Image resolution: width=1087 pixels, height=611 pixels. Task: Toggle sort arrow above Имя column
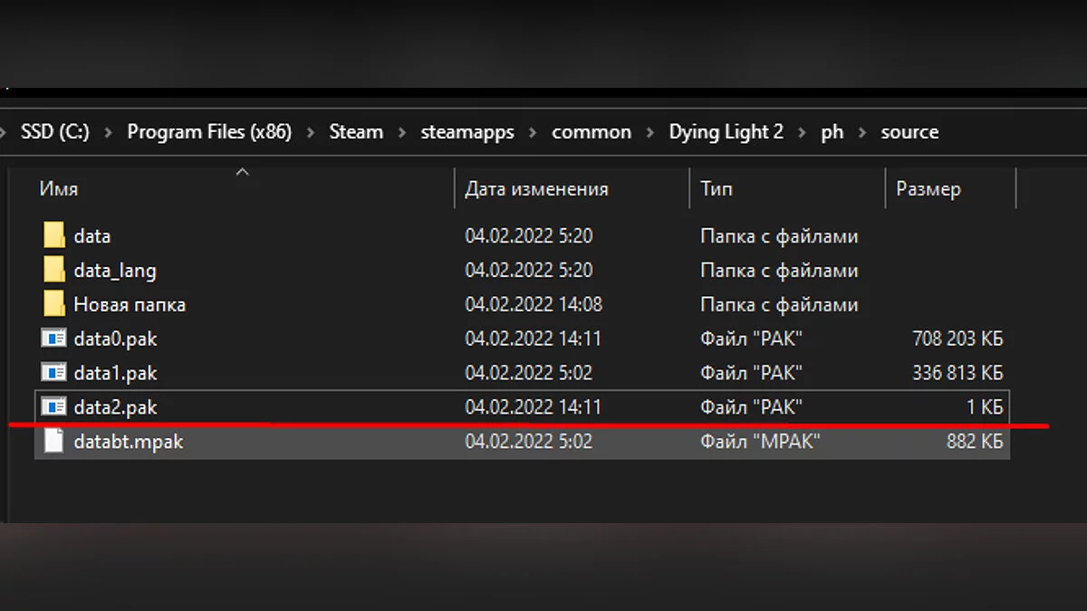tap(243, 172)
